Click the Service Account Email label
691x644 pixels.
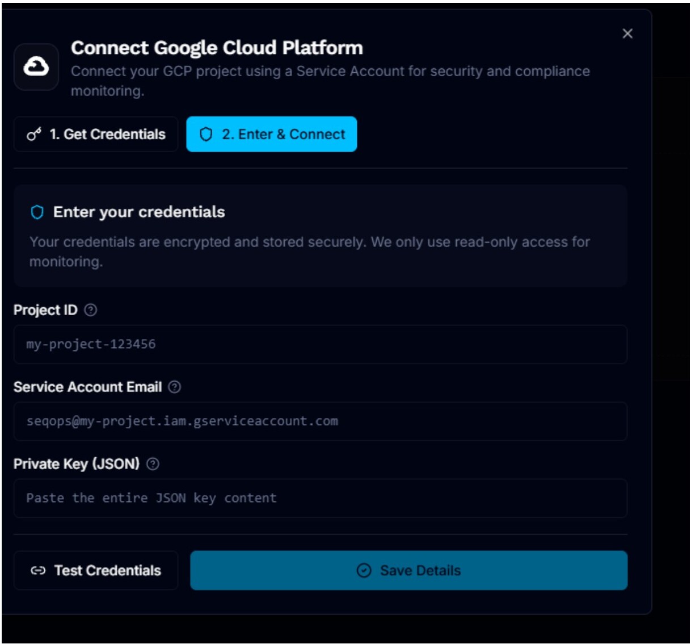pos(88,387)
